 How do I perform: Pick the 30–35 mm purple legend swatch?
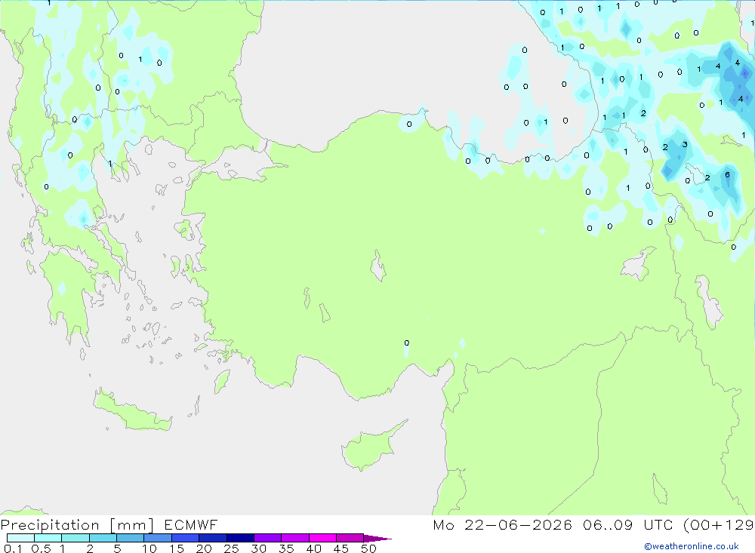[268, 538]
